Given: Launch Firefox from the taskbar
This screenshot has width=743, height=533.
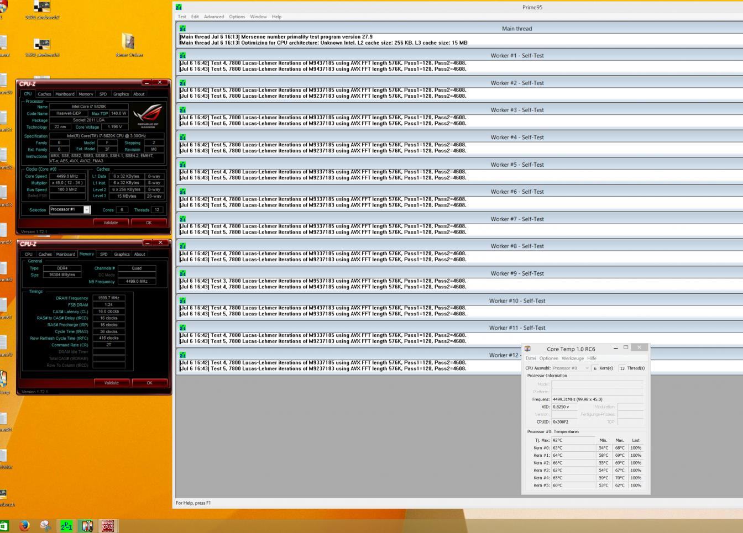Looking at the screenshot, I should pos(24,526).
